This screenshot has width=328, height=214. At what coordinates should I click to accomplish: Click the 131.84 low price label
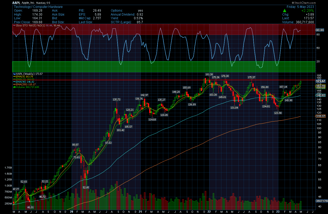click(x=234, y=108)
